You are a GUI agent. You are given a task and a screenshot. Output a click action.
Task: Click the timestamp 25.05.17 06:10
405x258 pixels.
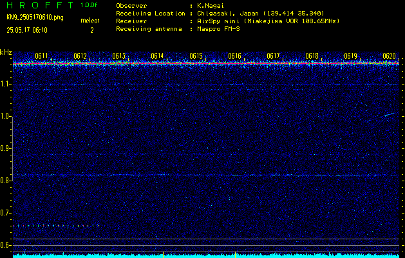27,30
